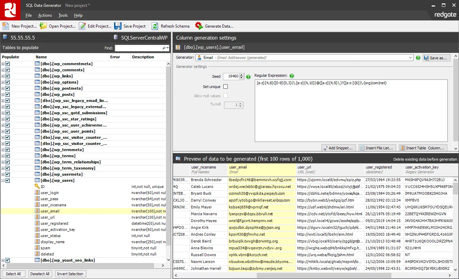The width and height of the screenshot is (459, 279).
Task: Click the Save Project floppy disk icon
Action: [x=118, y=26]
